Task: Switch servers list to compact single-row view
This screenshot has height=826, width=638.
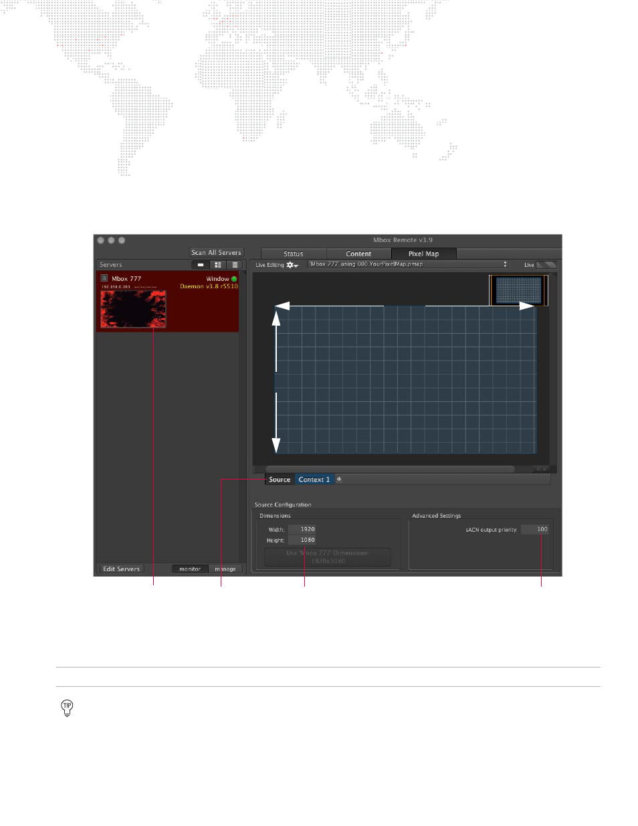Action: [200, 265]
